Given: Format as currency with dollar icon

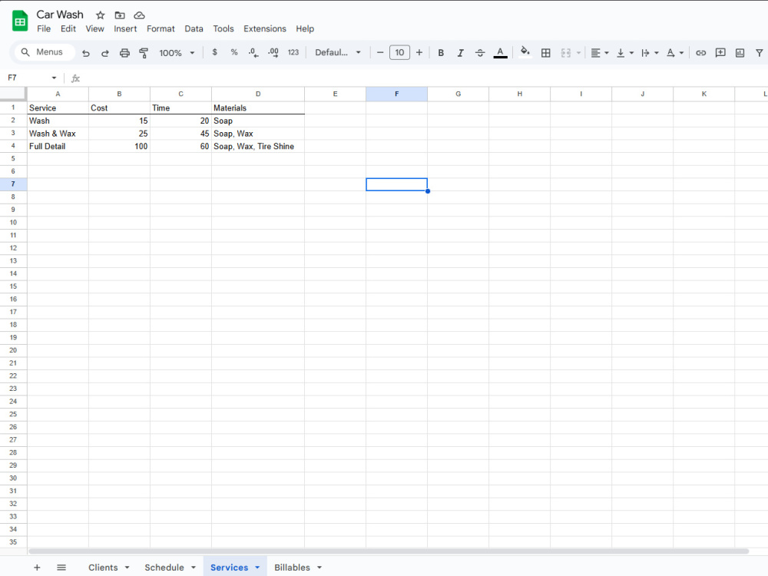Looking at the screenshot, I should [x=214, y=52].
